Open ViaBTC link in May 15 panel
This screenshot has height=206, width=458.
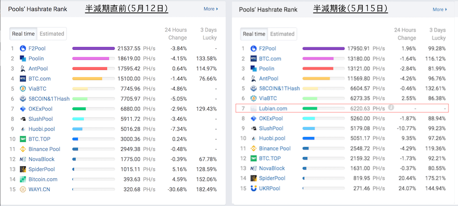(x=268, y=99)
